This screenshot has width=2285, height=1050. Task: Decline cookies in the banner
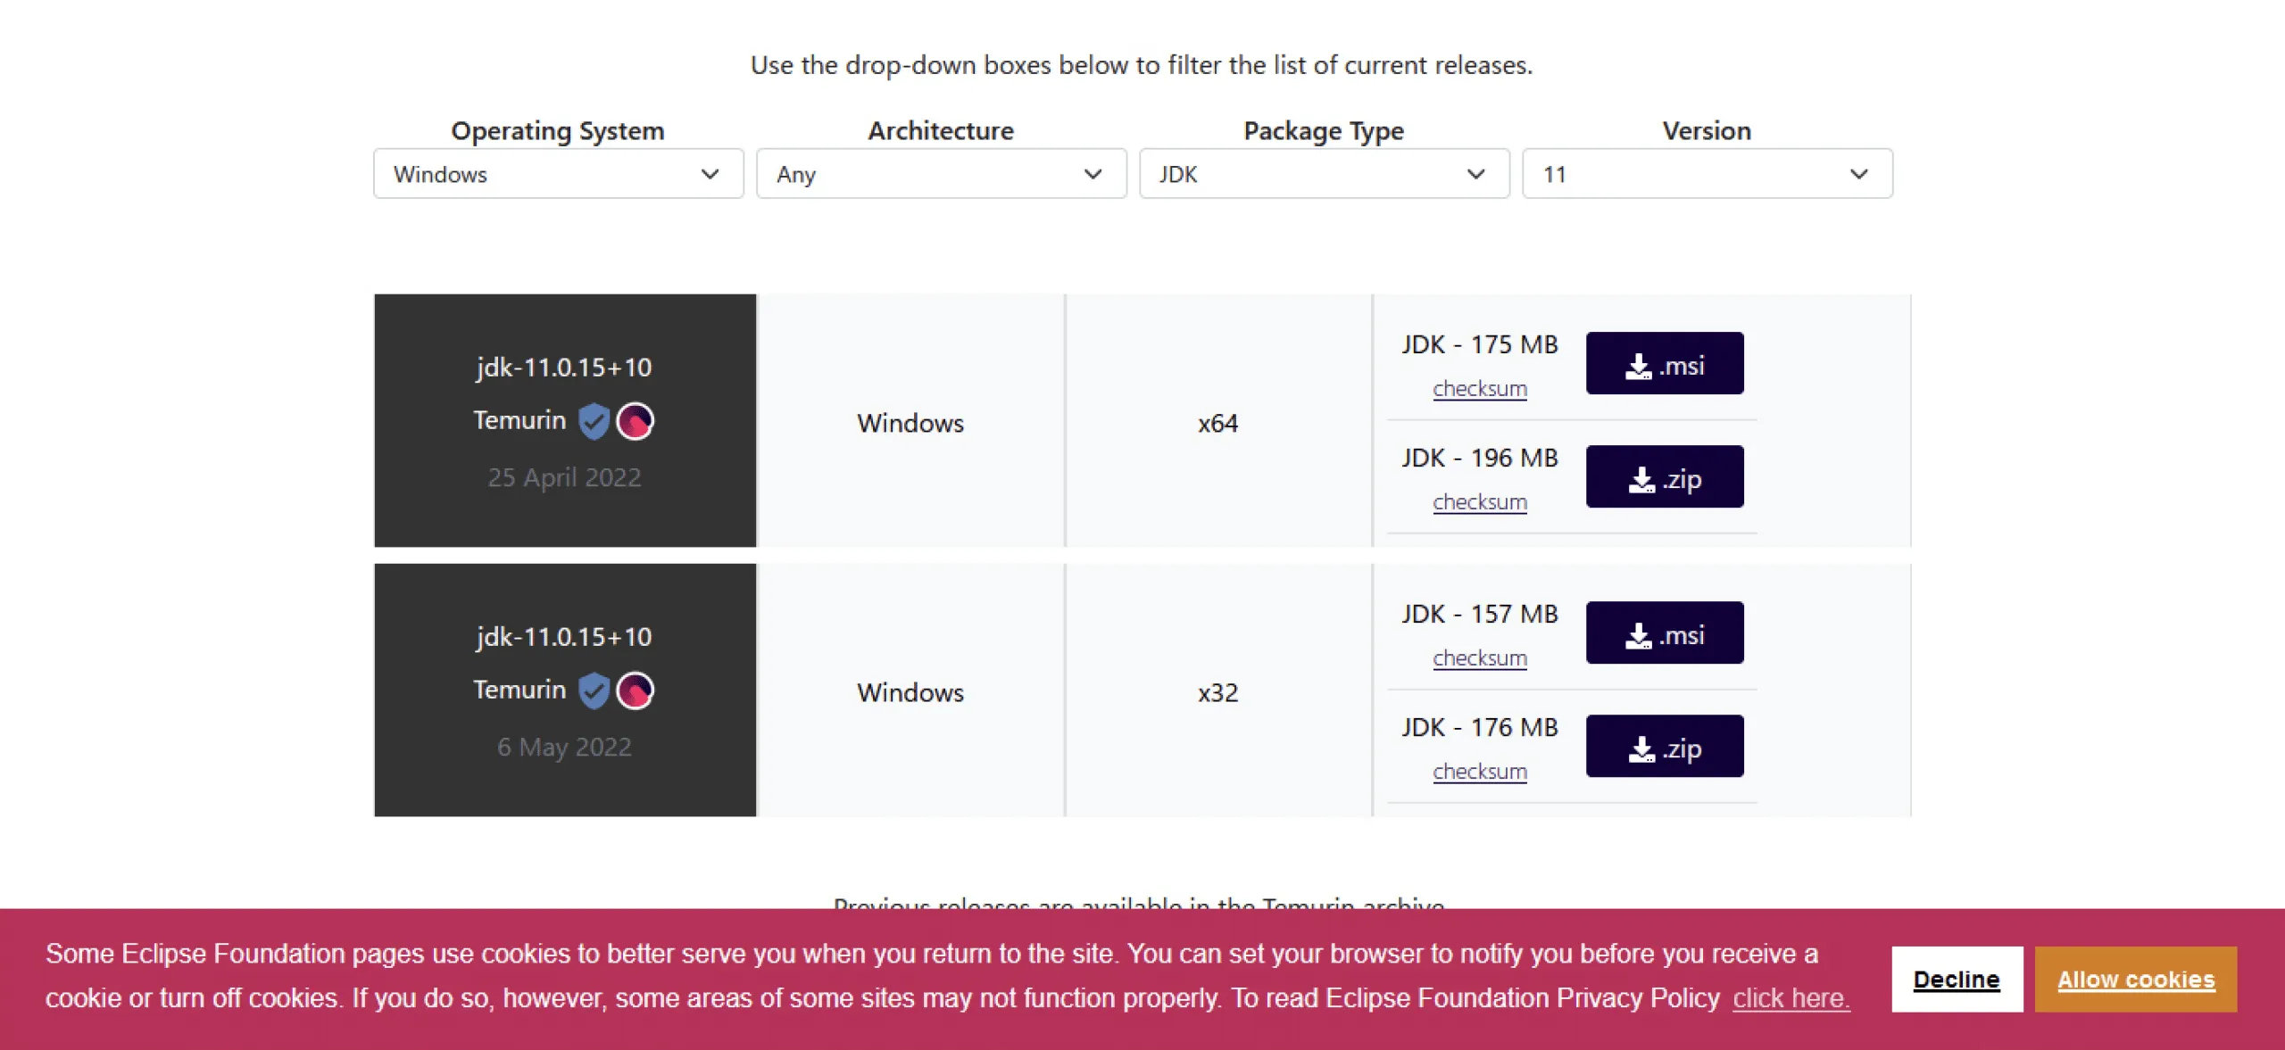(1957, 980)
